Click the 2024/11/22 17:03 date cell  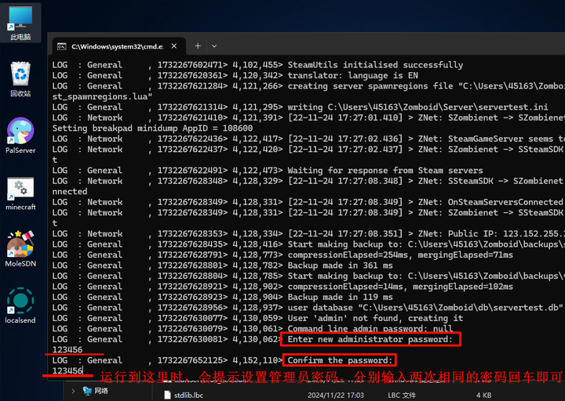[336, 396]
